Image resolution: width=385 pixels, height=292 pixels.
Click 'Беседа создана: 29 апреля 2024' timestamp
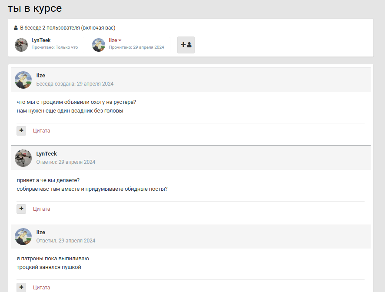pos(75,84)
